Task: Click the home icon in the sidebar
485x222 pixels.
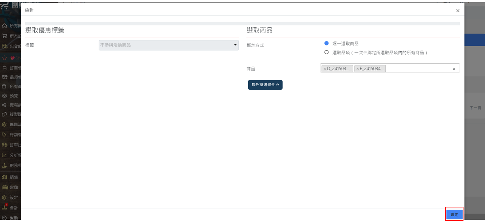Action: [4, 26]
